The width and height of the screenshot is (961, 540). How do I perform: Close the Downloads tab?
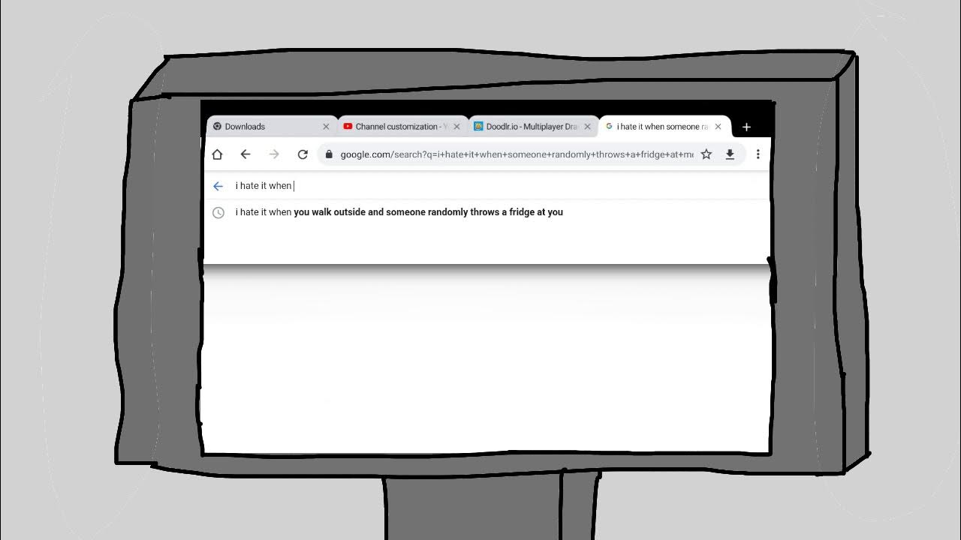pos(326,127)
